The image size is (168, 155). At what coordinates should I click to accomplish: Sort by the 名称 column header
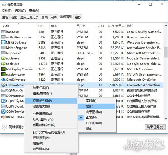(x=19, y=26)
